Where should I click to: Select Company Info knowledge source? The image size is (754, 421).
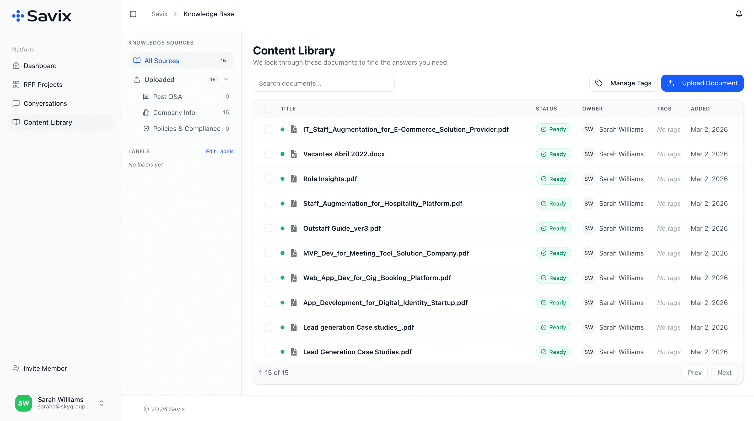[174, 112]
